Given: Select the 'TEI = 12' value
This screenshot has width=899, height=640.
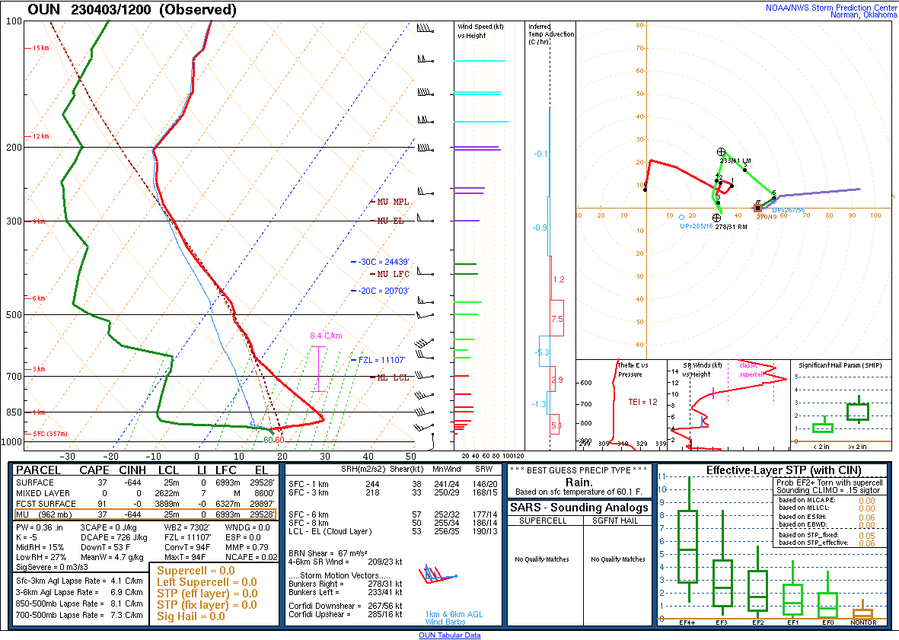Looking at the screenshot, I should [x=642, y=402].
